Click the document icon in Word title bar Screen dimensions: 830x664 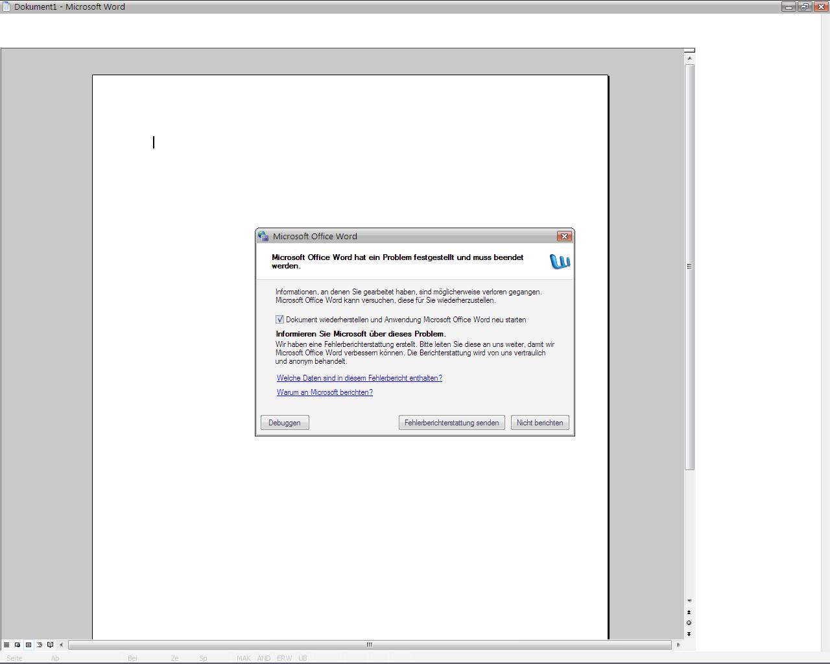pyautogui.click(x=6, y=6)
